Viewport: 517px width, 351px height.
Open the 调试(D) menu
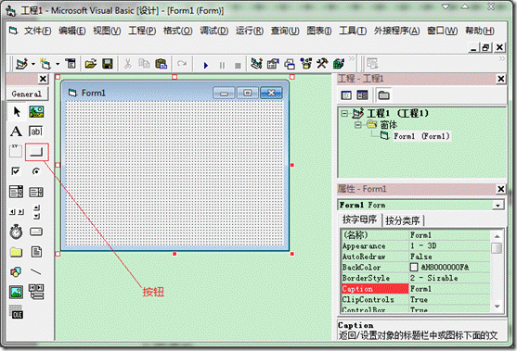point(214,31)
